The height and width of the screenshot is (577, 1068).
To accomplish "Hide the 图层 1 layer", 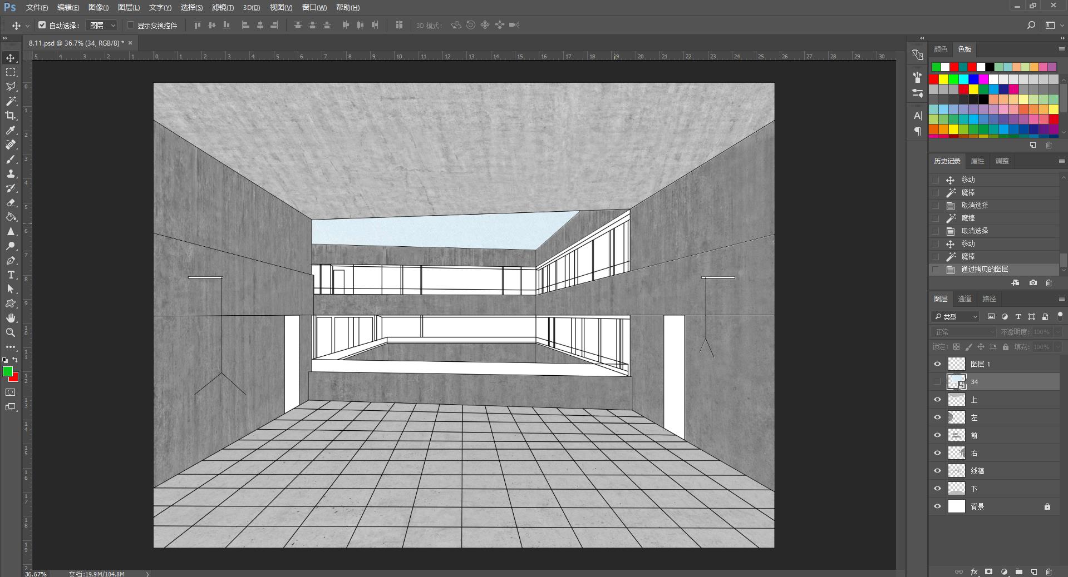I will click(938, 364).
